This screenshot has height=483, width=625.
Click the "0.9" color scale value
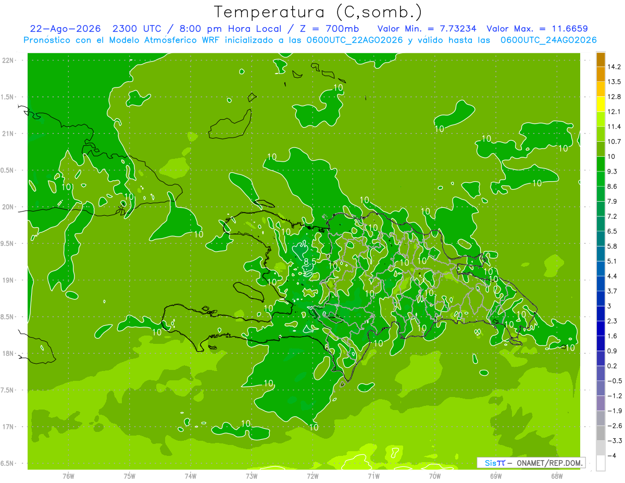612,351
